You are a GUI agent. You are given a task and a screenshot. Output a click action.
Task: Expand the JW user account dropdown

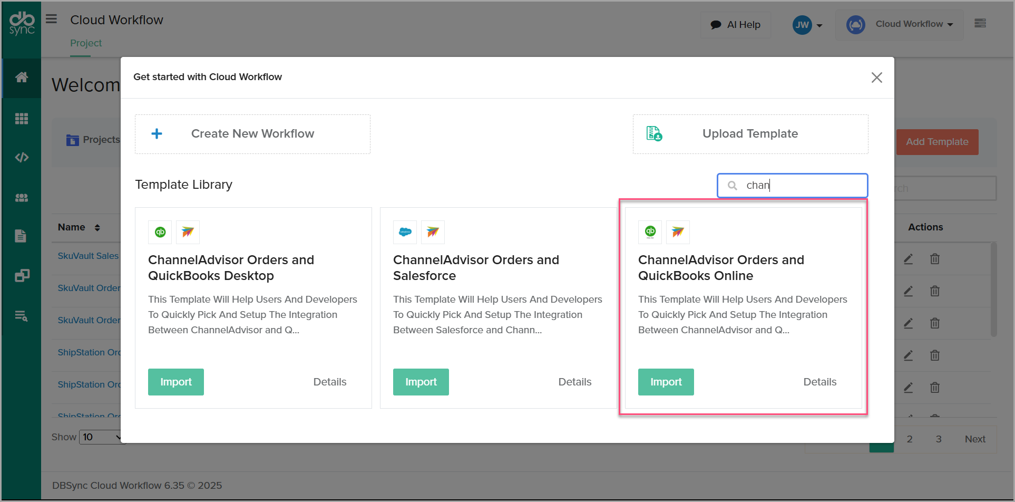click(x=807, y=25)
